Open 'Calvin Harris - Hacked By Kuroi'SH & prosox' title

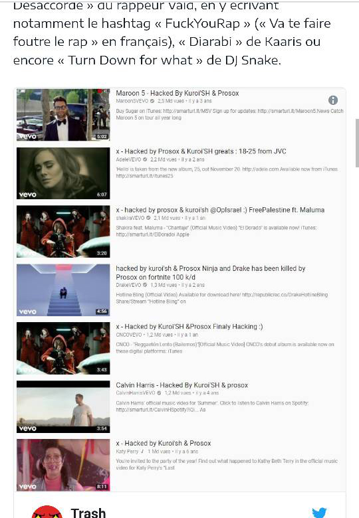pyautogui.click(x=181, y=385)
